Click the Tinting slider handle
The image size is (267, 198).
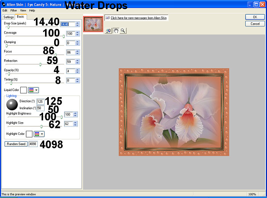click(11, 83)
